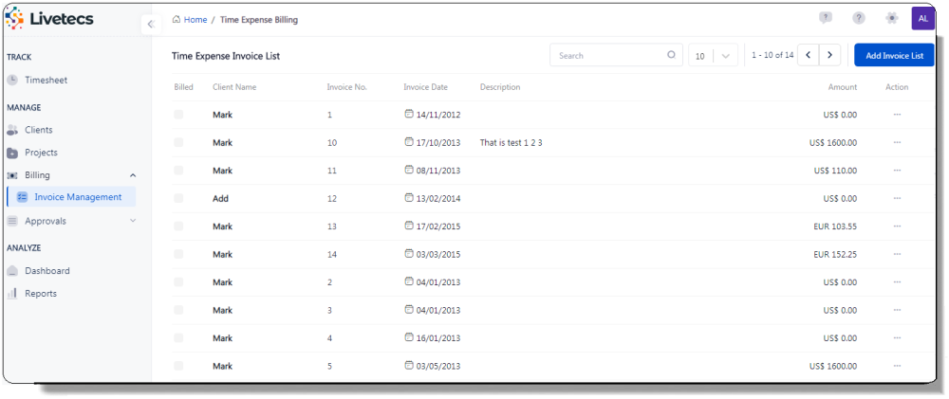This screenshot has height=399, width=949.
Task: Open the help question mark icon
Action: point(858,18)
